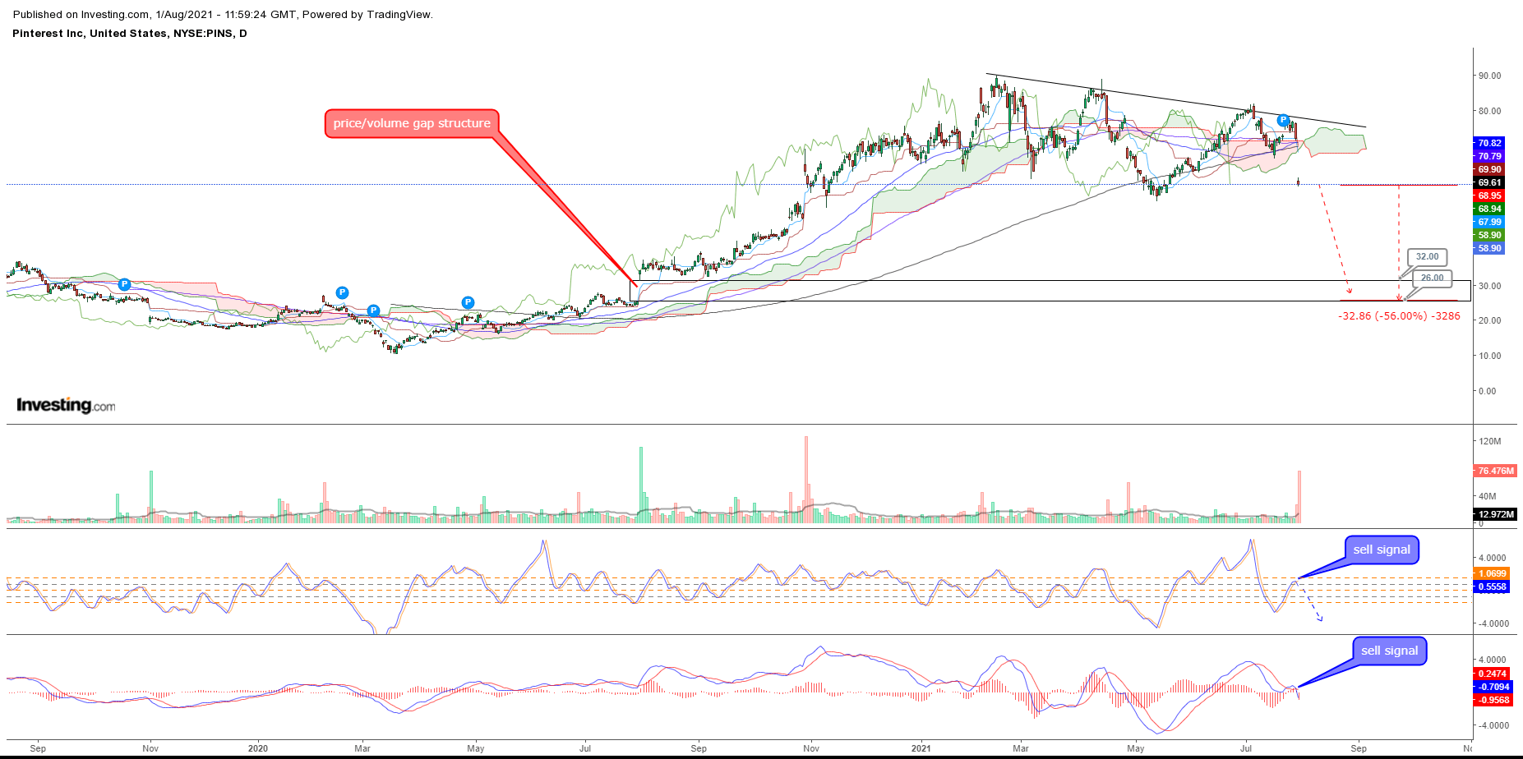Click the red 68.95 price tag
This screenshot has width=1523, height=759.
pos(1489,195)
